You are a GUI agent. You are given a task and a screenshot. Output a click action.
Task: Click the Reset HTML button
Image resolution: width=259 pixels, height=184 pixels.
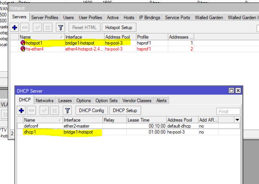coord(84,28)
